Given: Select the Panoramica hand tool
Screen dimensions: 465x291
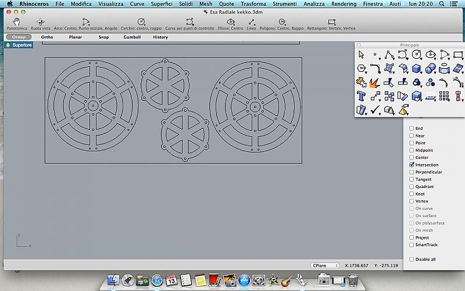Looking at the screenshot, I should click(x=16, y=22).
